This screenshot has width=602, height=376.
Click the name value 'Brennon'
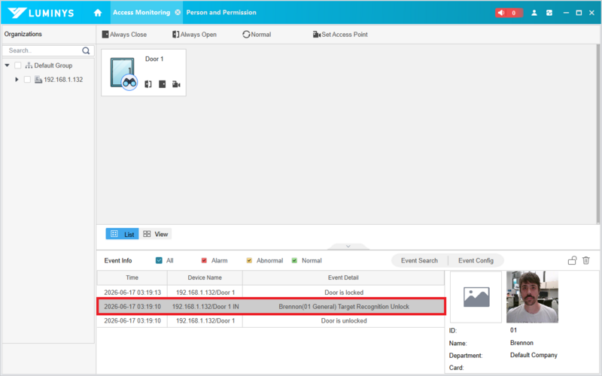click(x=521, y=343)
